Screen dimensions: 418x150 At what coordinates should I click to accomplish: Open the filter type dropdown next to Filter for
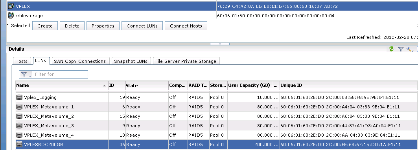tap(26, 74)
